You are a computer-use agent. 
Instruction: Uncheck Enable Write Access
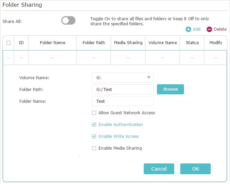[94, 136]
